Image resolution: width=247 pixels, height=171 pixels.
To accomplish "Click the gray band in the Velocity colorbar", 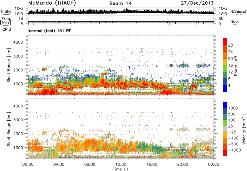I will pyautogui.click(x=225, y=129).
